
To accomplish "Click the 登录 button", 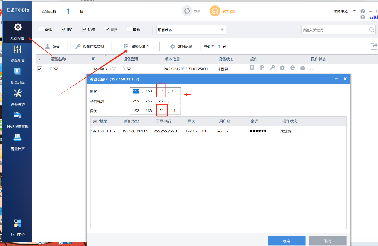I will [52, 47].
